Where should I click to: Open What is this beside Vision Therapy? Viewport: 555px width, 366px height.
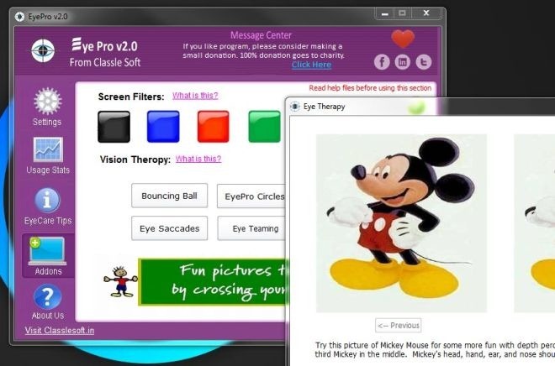(x=198, y=159)
